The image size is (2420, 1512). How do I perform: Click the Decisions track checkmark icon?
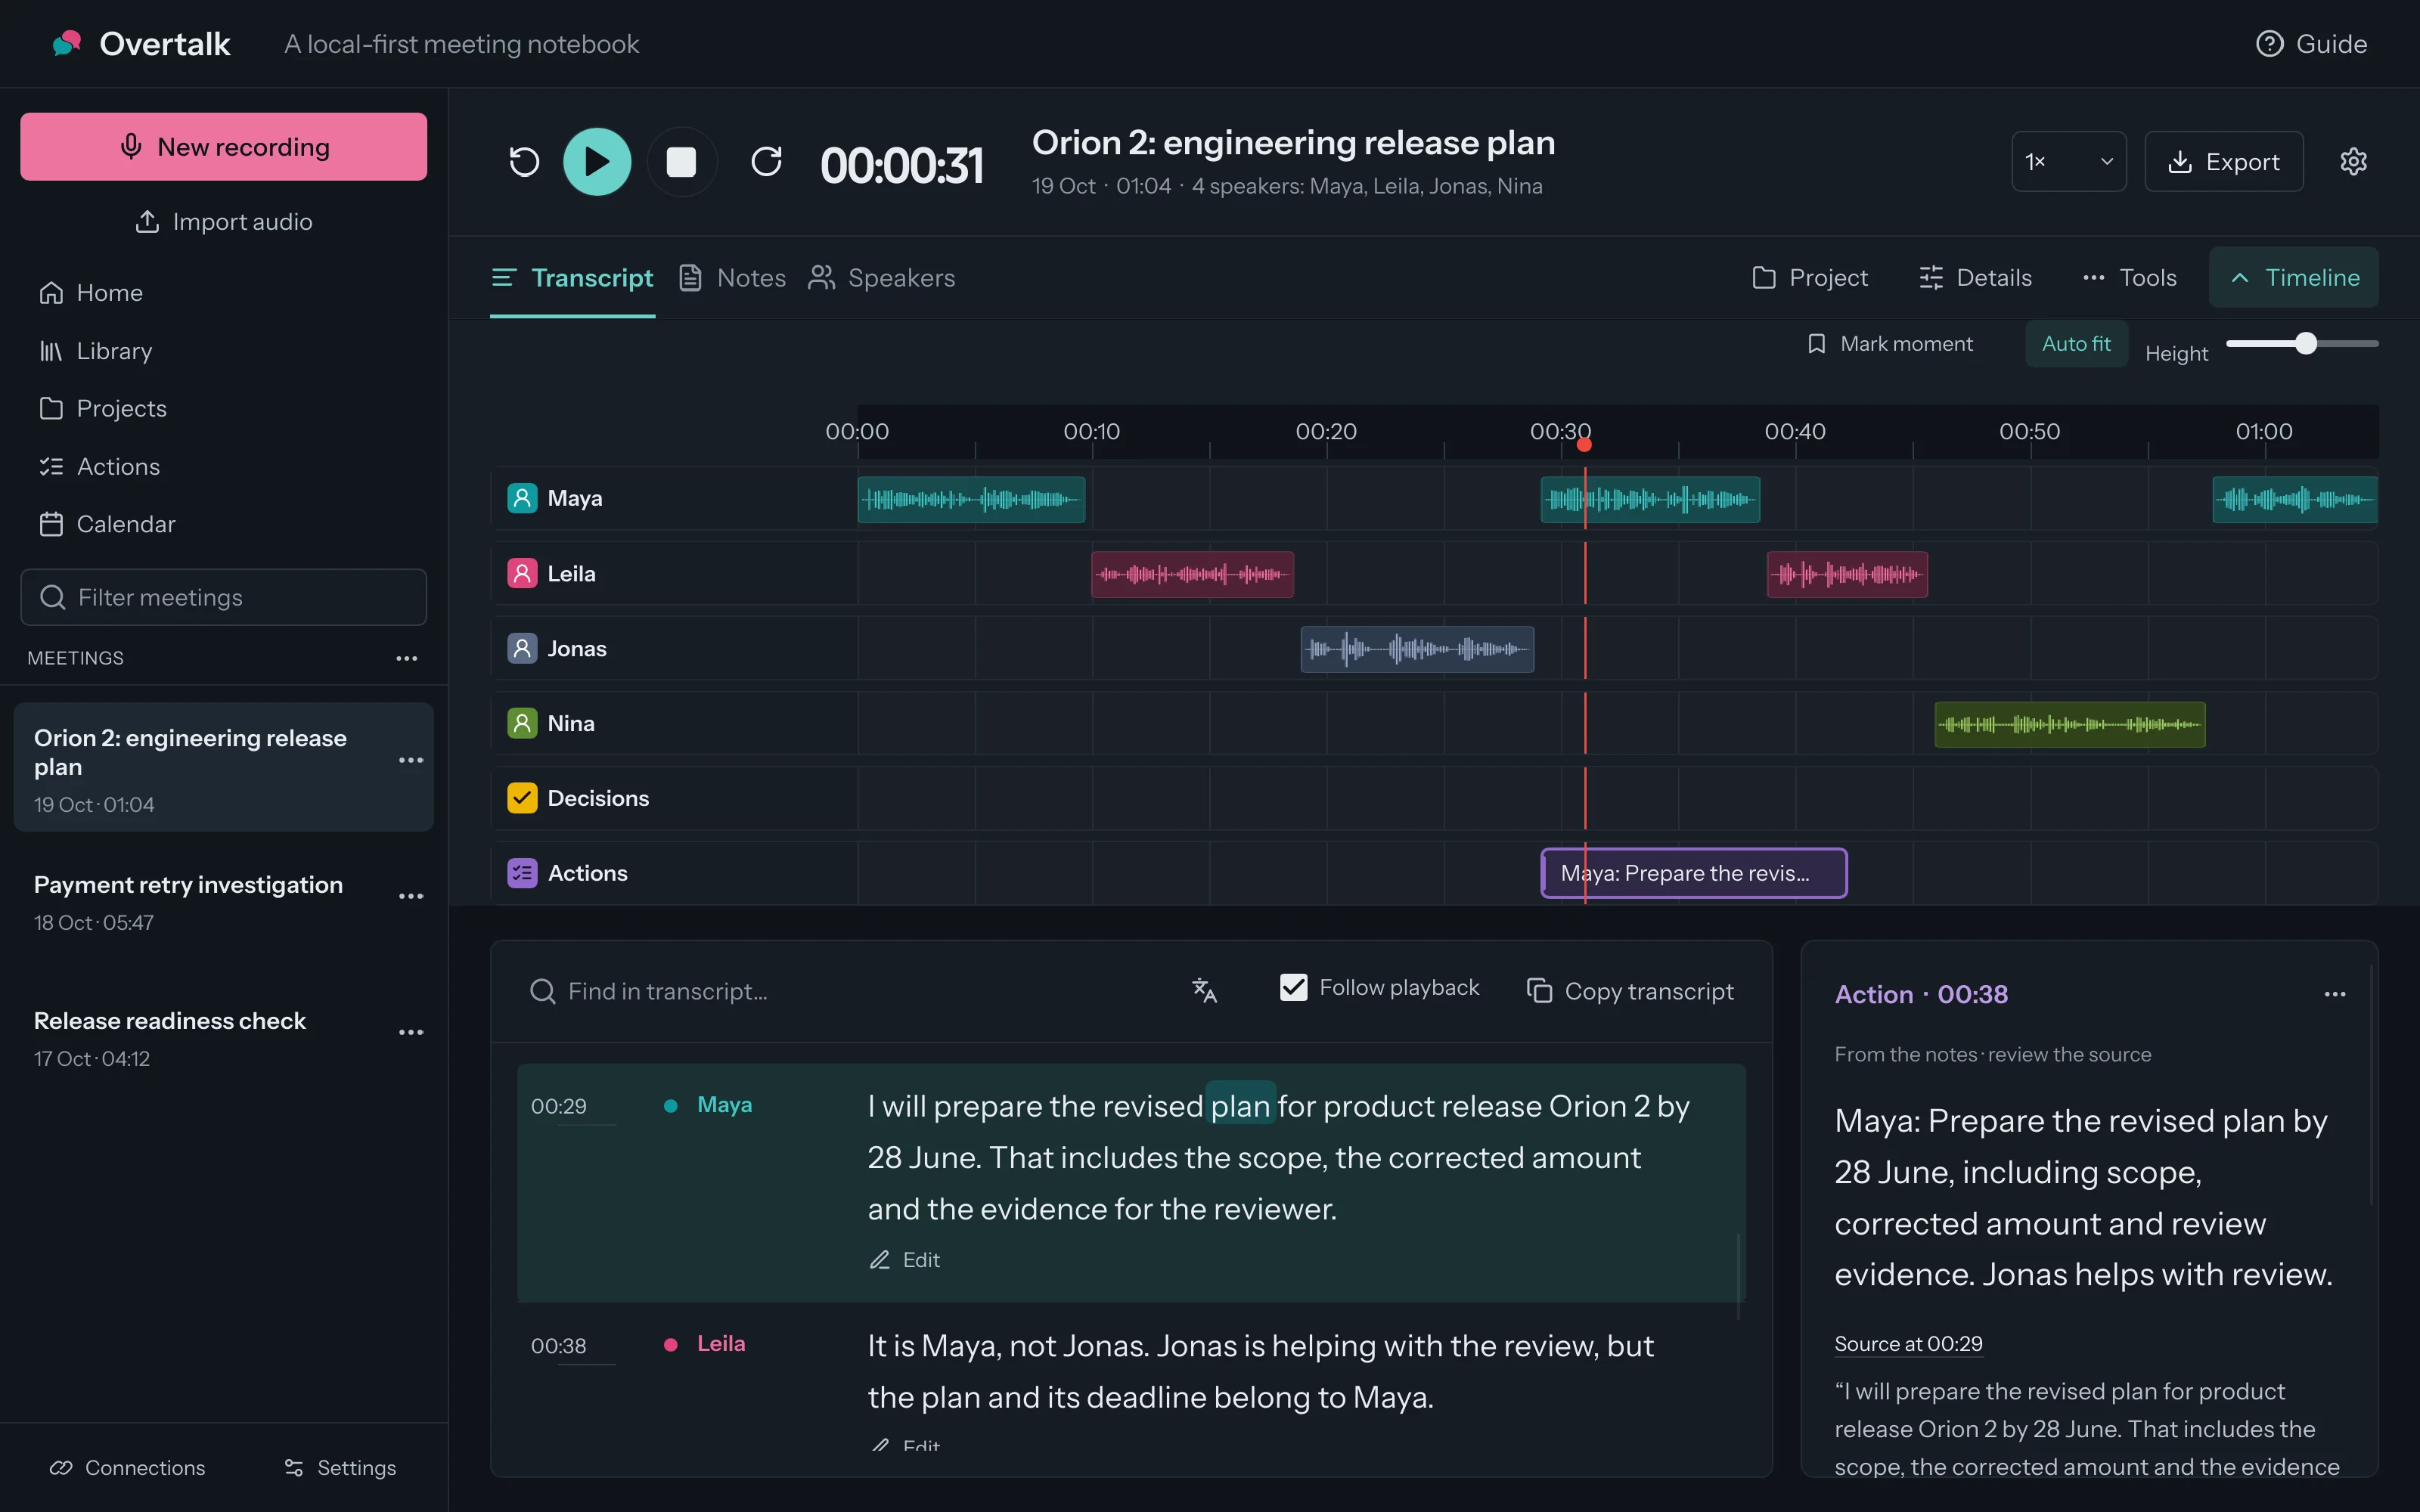tap(522, 798)
